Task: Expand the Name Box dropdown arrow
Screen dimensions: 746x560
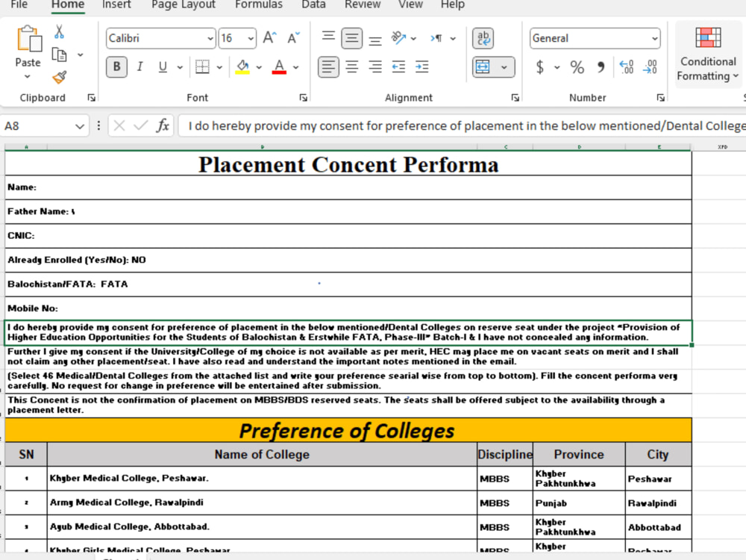Action: click(80, 126)
